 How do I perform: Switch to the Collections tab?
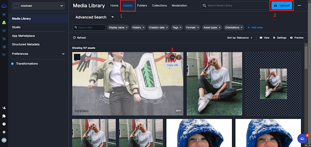[x=160, y=6]
